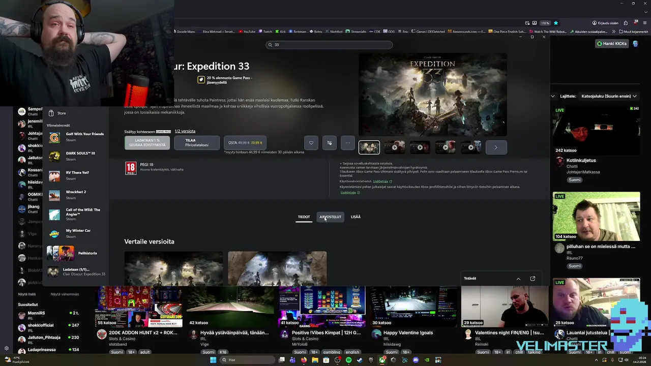This screenshot has width=651, height=366.
Task: Open the DARK SOULS III recent game entry
Action: 76,156
